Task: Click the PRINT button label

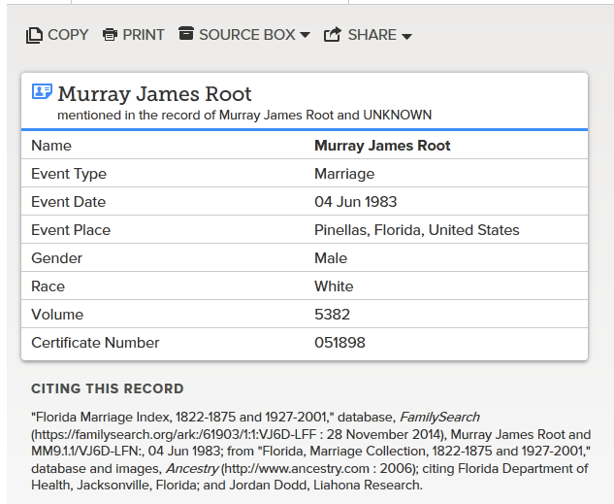Action: [144, 35]
